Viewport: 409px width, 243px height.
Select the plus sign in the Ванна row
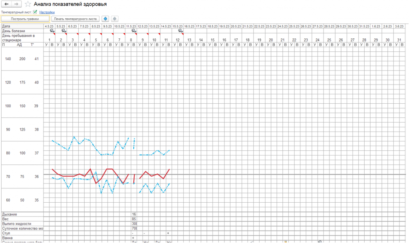(133, 238)
